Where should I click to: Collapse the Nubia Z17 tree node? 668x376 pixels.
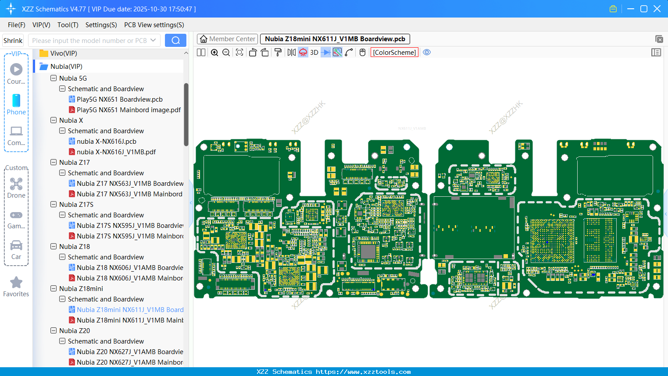[x=53, y=162]
